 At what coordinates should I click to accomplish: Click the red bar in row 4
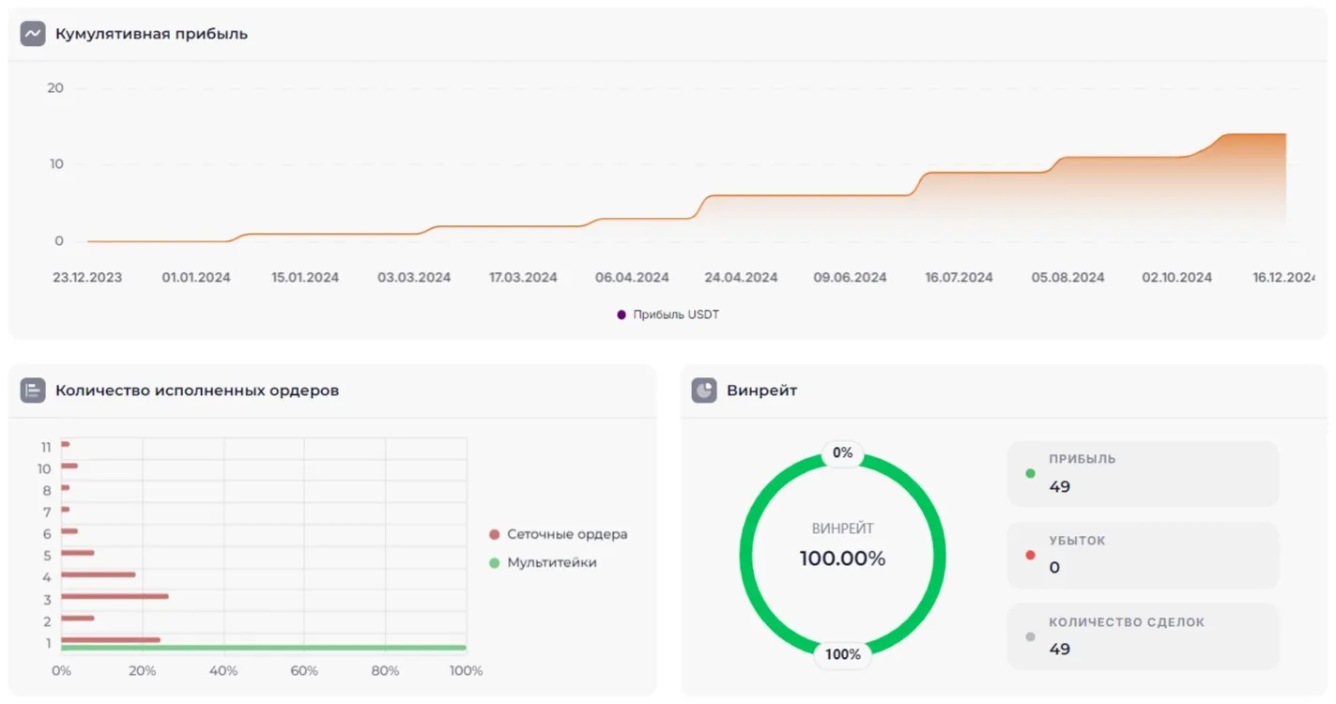[99, 574]
